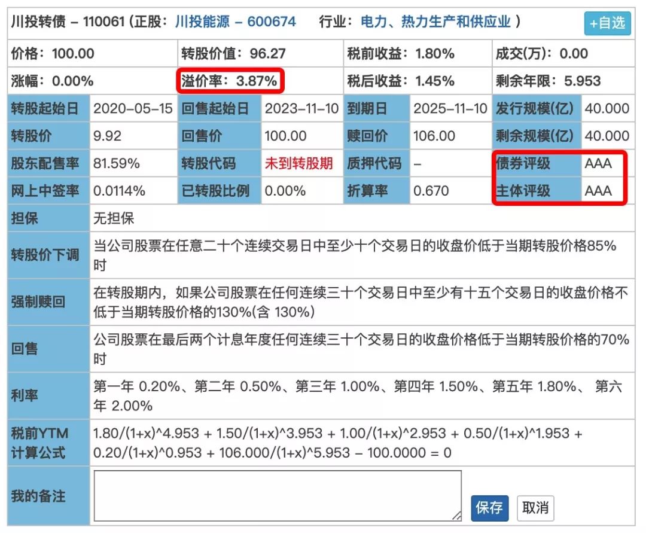Click the 债券评级 header cell

[537, 163]
